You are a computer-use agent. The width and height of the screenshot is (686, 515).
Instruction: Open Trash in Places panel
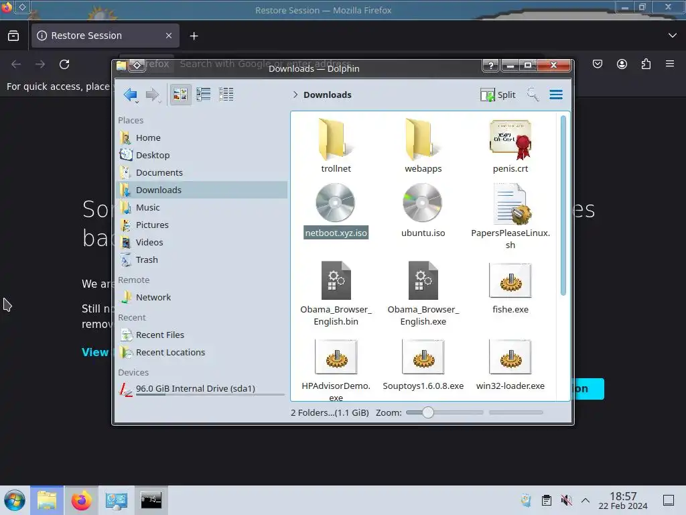(202, 260)
